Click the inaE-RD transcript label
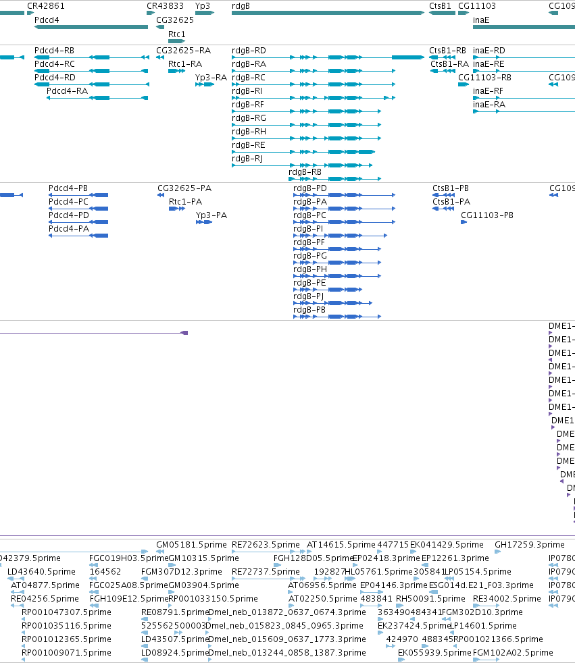Image resolution: width=575 pixels, height=663 pixels. click(489, 51)
